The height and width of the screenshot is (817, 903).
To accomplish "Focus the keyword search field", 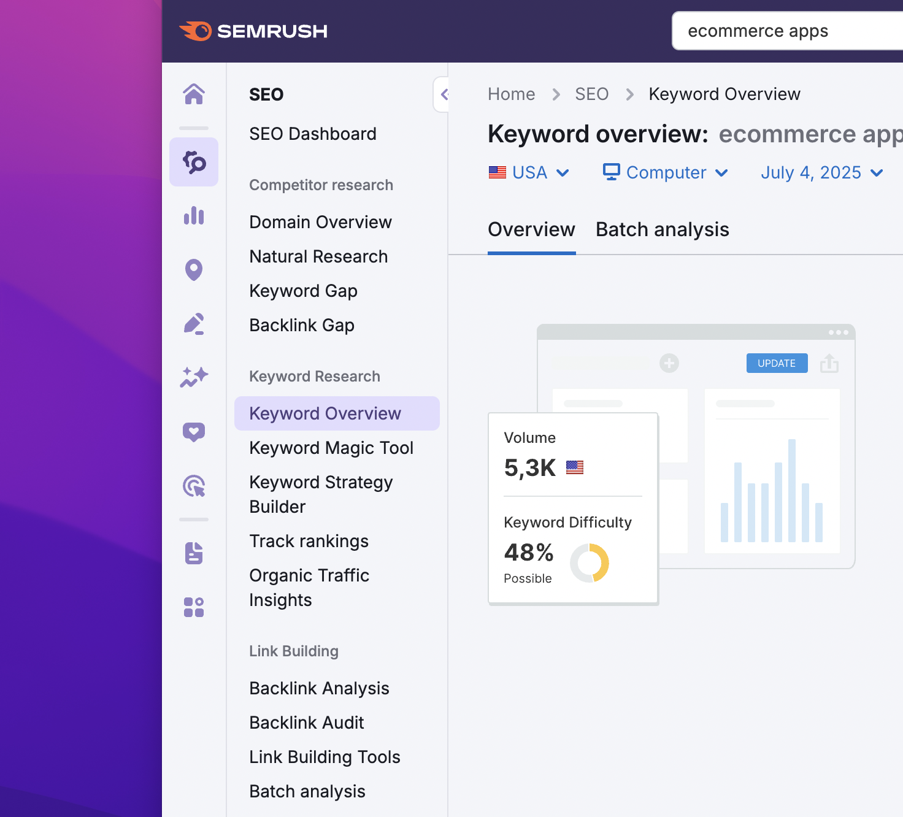I will (x=788, y=31).
